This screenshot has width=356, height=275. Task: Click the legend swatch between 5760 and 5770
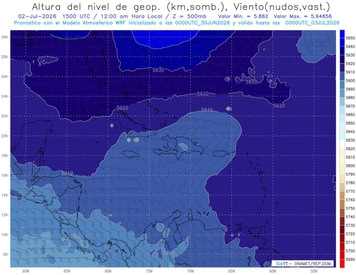click(x=342, y=195)
